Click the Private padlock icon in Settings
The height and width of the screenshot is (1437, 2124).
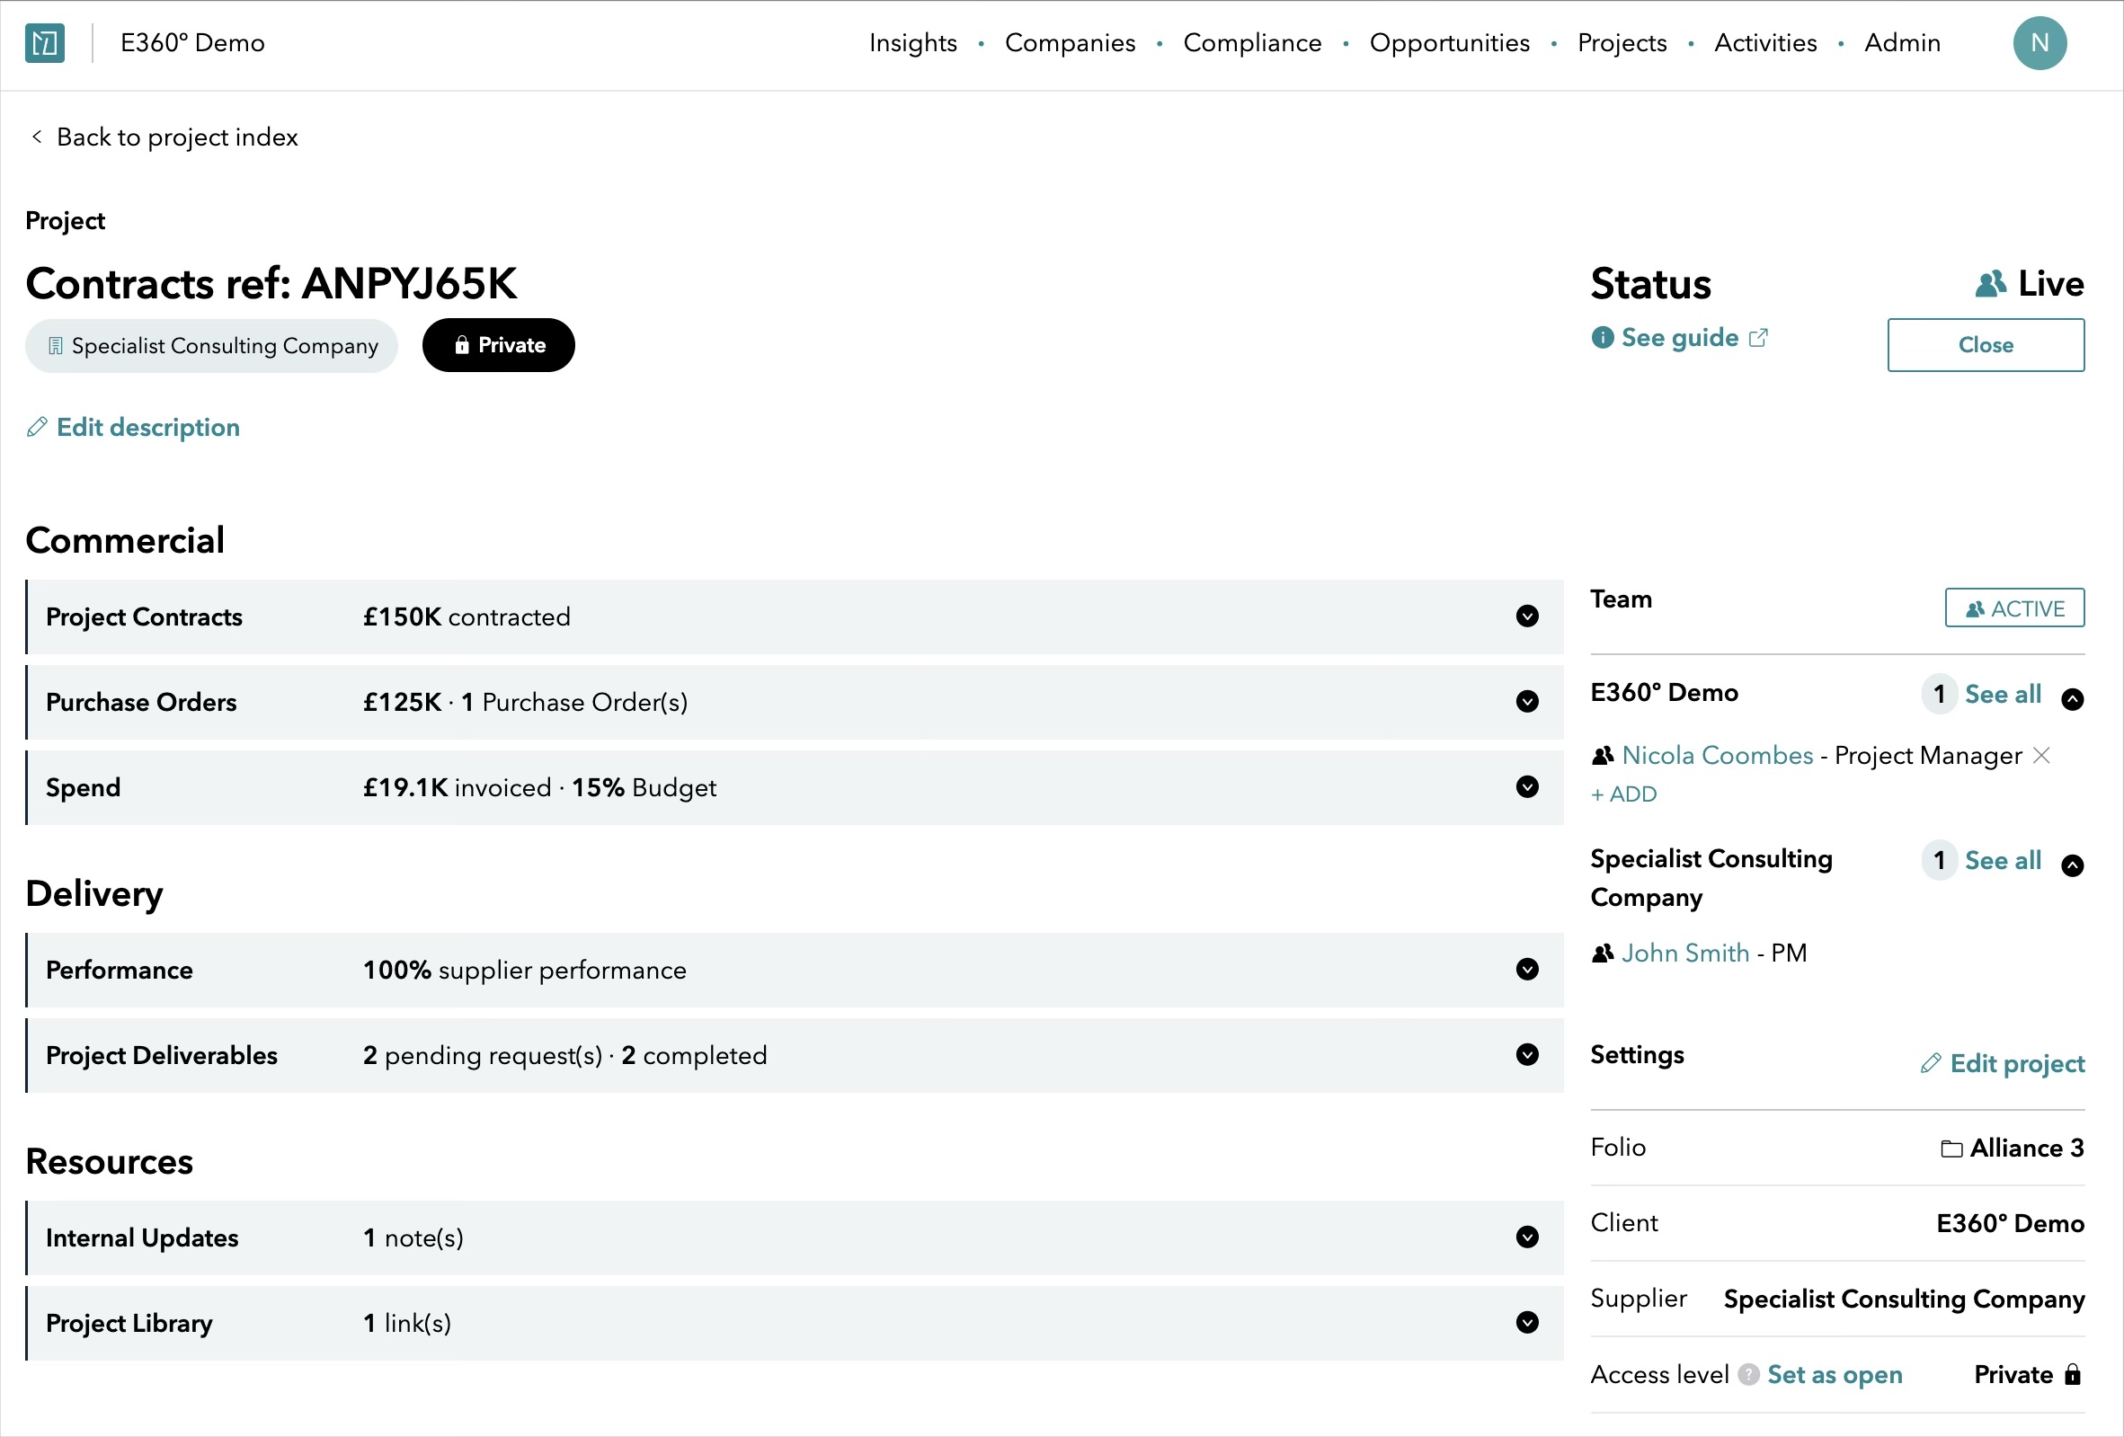point(2073,1375)
